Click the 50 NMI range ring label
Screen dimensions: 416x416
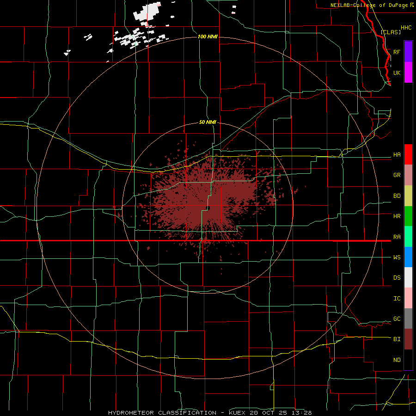coord(208,122)
